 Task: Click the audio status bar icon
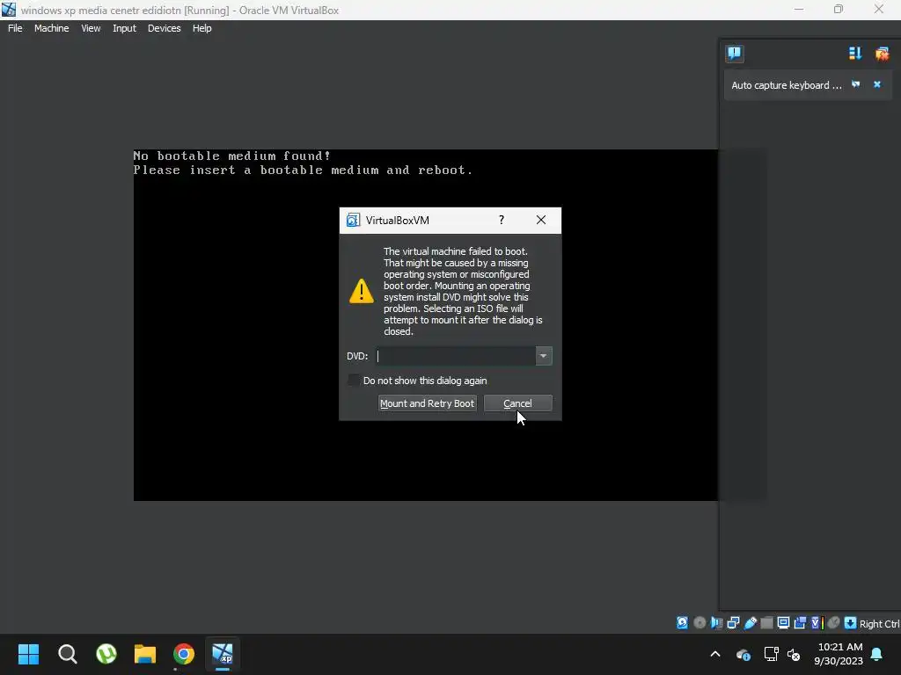[716, 623]
